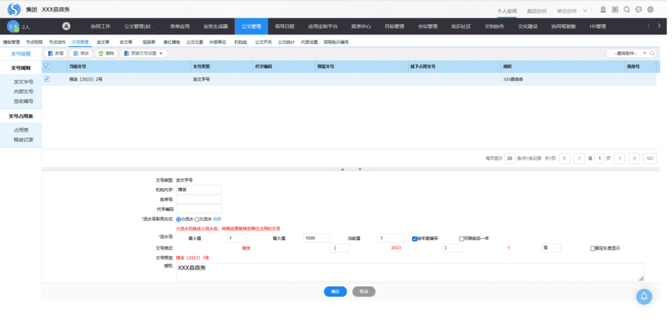Open 知识社区 navigation menu

pyautogui.click(x=460, y=26)
